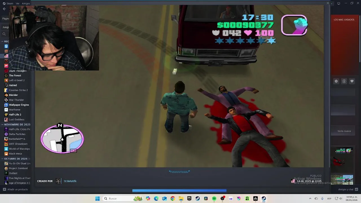Click the Blender icon in library list
The width and height of the screenshot is (361, 203).
[x=6, y=95]
